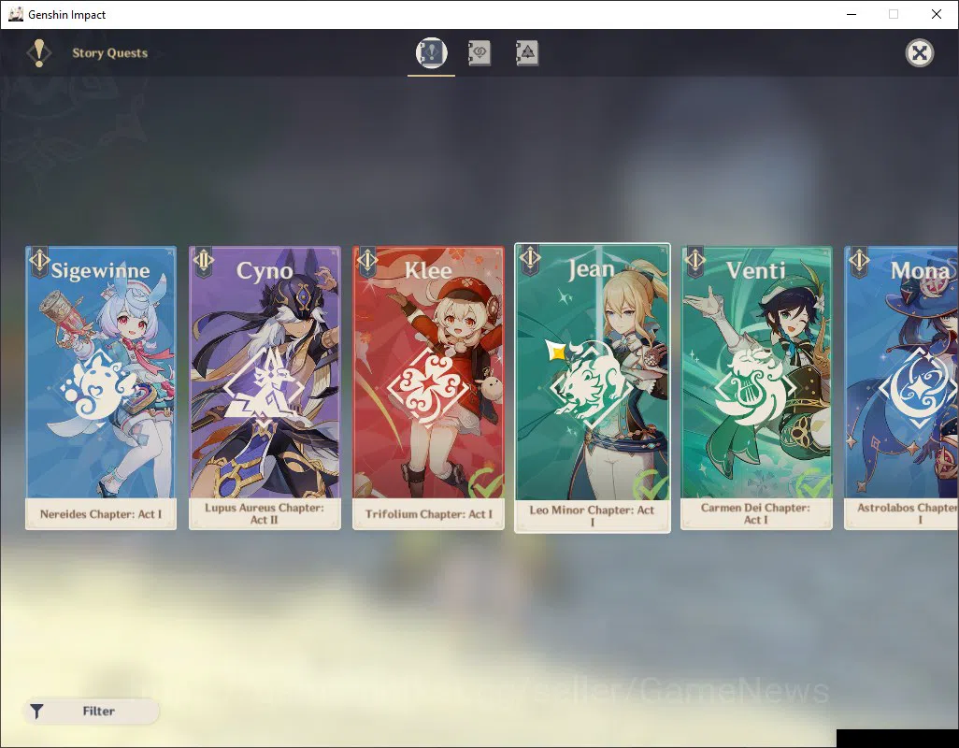The image size is (959, 748).
Task: Click the Leo Minor lion emblem on Jean card
Action: [x=591, y=385]
